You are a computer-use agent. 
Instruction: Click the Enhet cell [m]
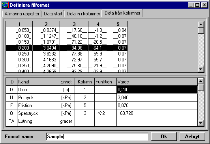point(66,90)
